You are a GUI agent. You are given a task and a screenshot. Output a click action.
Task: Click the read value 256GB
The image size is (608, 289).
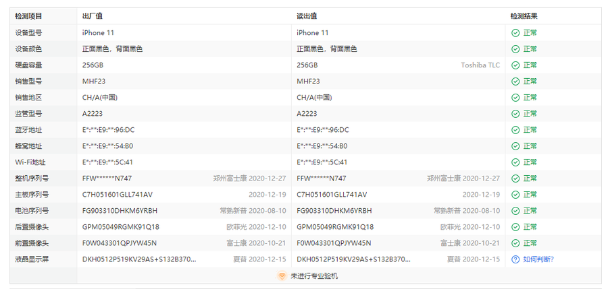(x=307, y=65)
